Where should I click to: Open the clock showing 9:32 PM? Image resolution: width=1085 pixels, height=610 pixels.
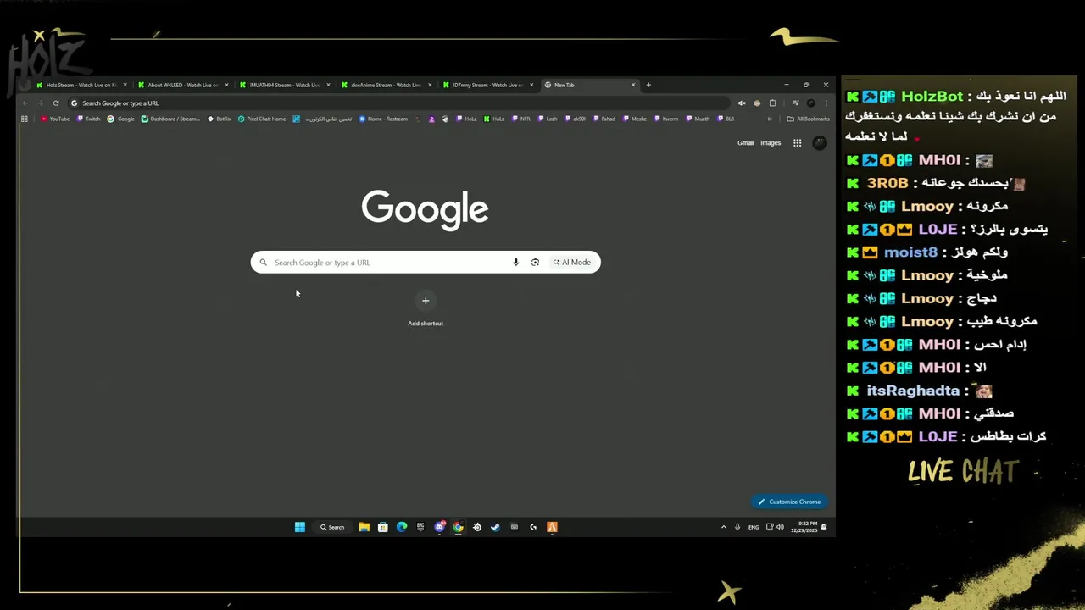click(804, 527)
